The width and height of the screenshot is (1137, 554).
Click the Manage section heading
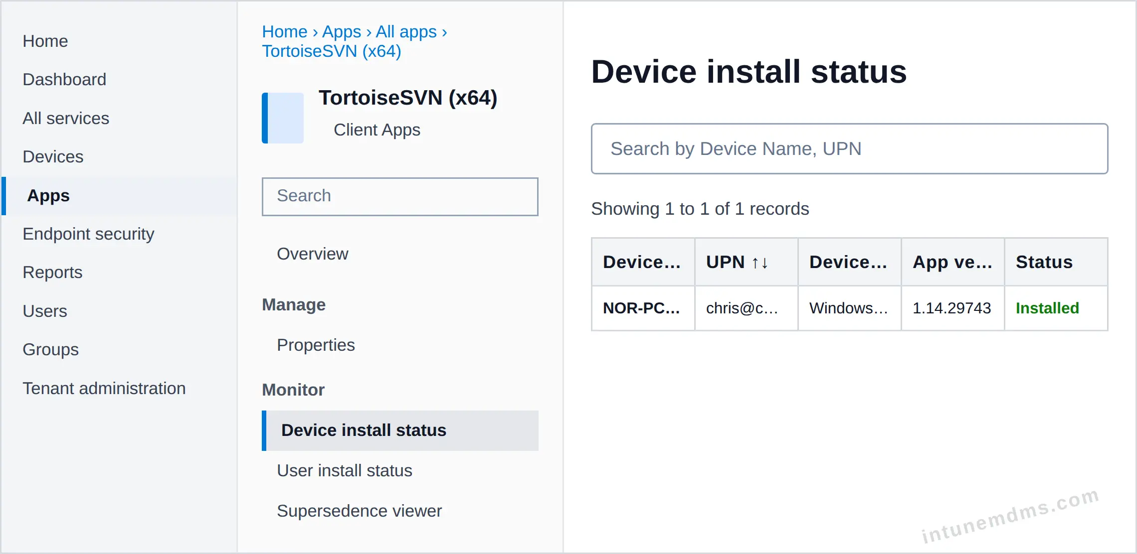coord(294,304)
